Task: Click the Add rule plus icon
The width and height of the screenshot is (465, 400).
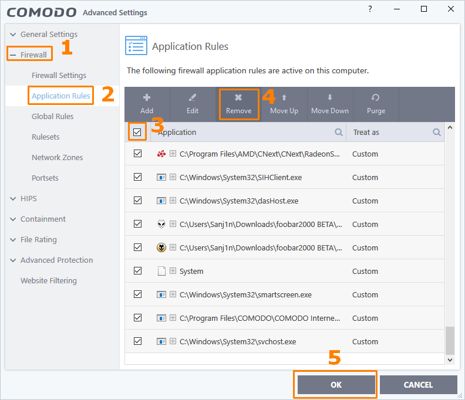Action: click(x=147, y=97)
